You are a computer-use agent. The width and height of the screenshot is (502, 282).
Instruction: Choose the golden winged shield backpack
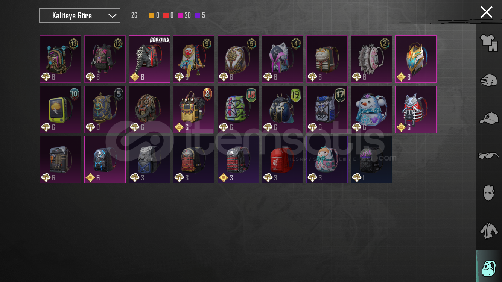point(416,59)
